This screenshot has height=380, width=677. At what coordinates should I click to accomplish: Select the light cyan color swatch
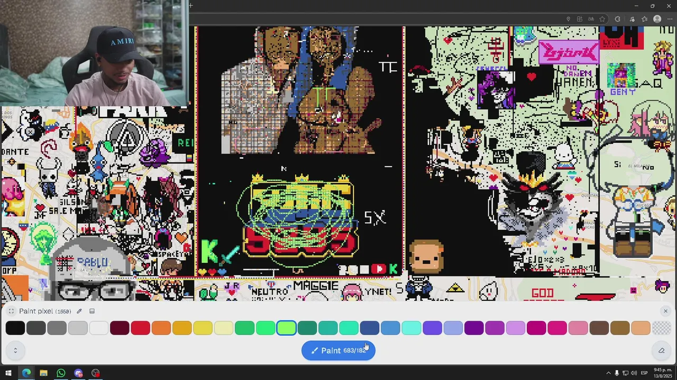(x=411, y=328)
